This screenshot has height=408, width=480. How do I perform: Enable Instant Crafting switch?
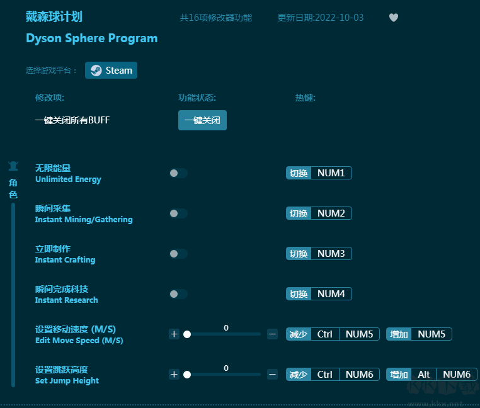tap(178, 254)
